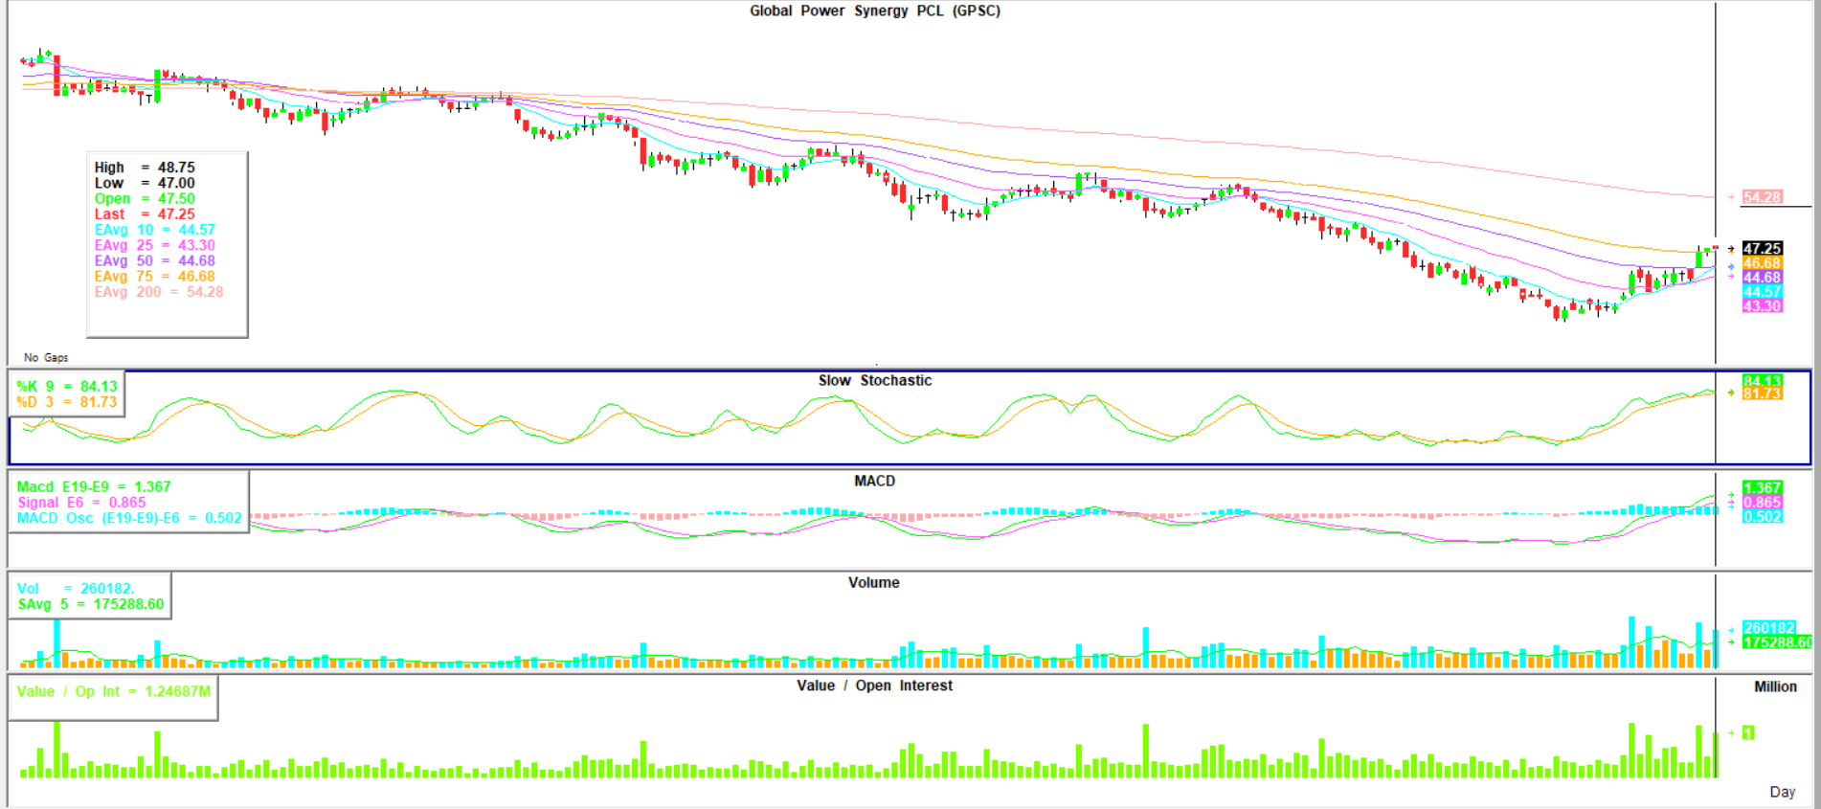Screen dimensions: 1821x809
Task: Click the green 175288.60 volume axis tag
Action: click(x=1777, y=641)
